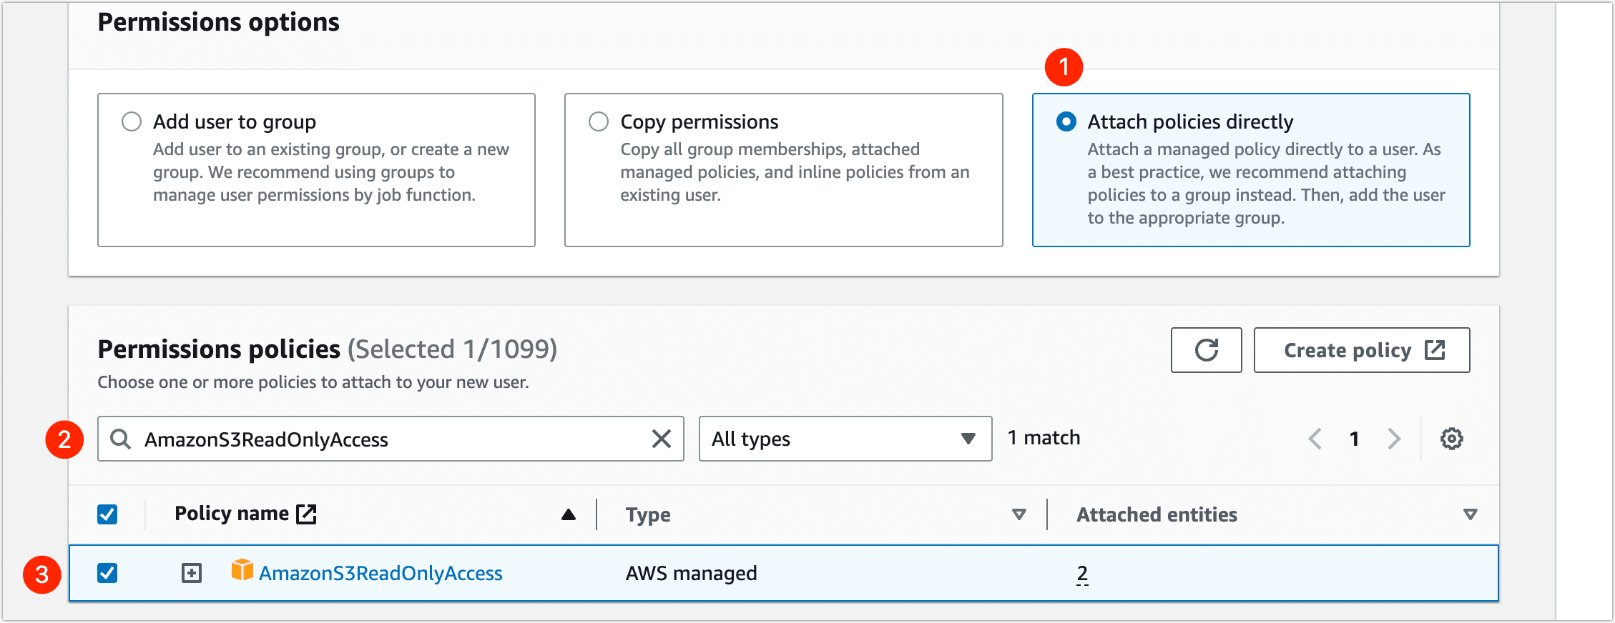
Task: Click the Create policy button
Action: (1361, 350)
